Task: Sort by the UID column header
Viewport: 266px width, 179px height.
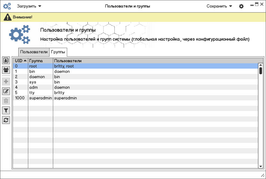Action: (21, 61)
